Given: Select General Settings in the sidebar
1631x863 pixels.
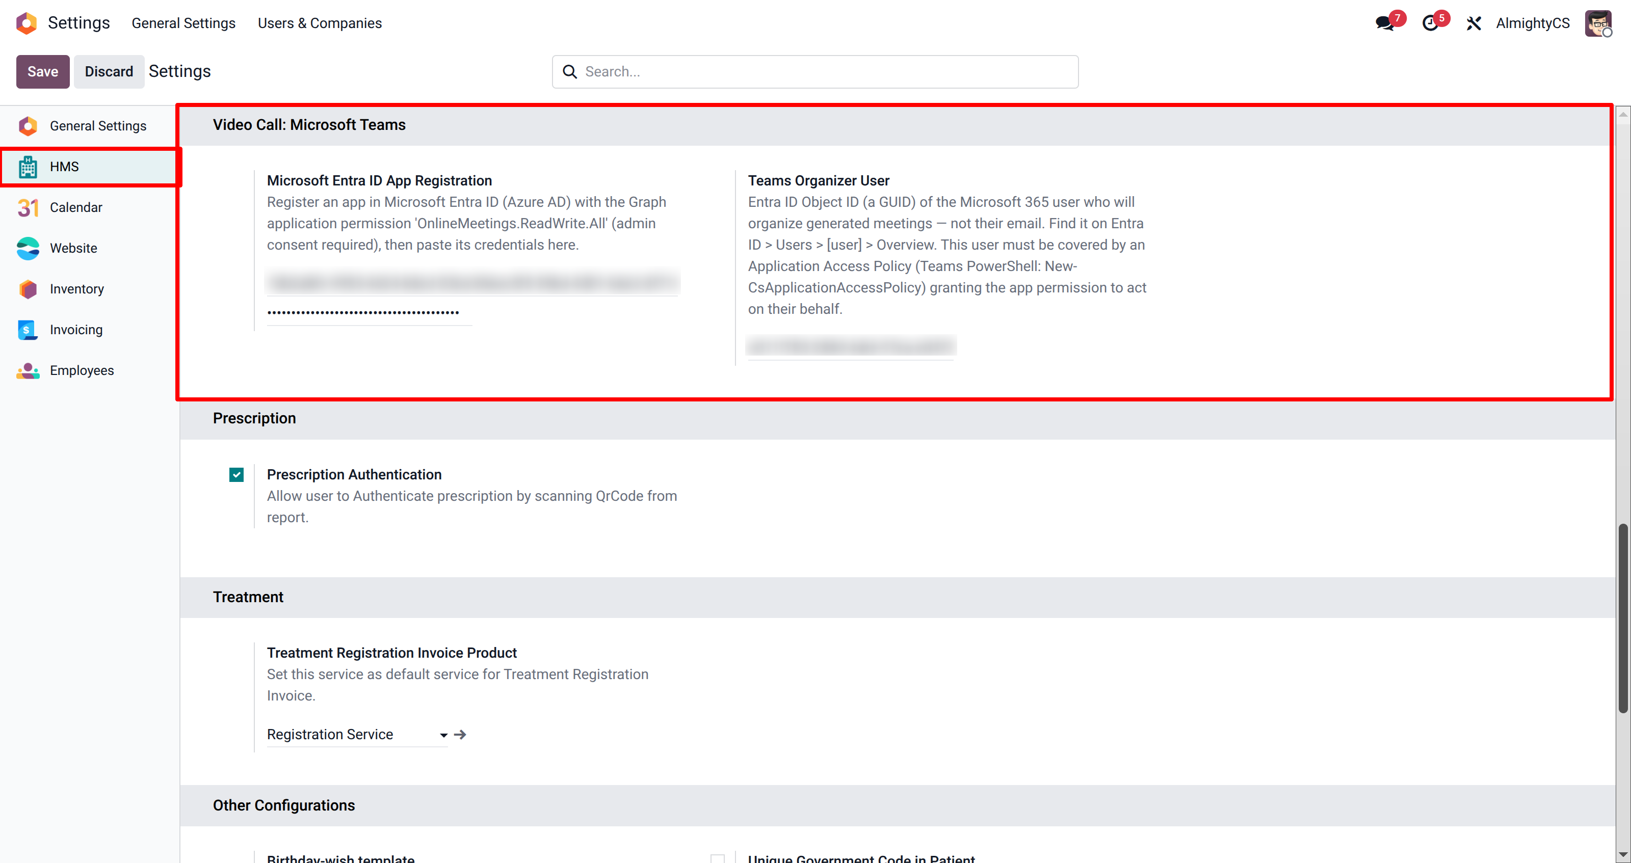Looking at the screenshot, I should (90, 126).
